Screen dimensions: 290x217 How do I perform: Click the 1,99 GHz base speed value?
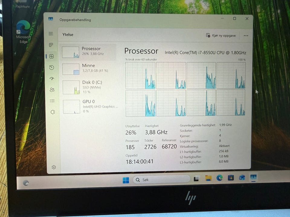pyautogui.click(x=225, y=125)
